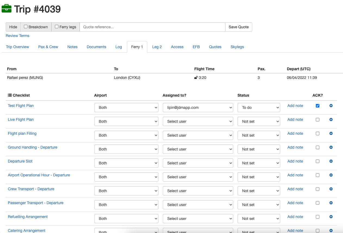Viewport: 343px width, 233px height.
Task: Delete the Refuelling Arrangement checklist item
Action: click(331, 217)
